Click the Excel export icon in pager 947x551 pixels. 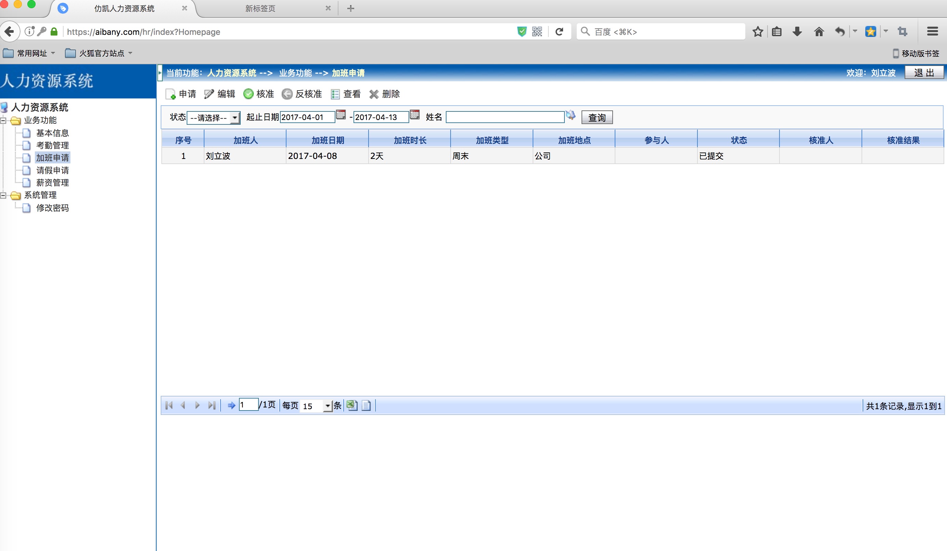[352, 405]
